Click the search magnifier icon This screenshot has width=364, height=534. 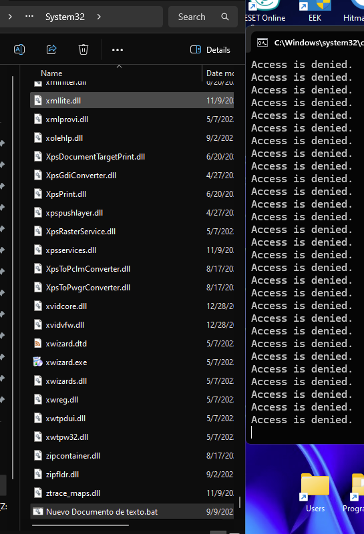(225, 17)
